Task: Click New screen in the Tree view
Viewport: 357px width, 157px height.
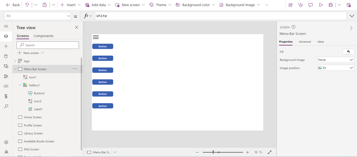Action: coord(31,53)
